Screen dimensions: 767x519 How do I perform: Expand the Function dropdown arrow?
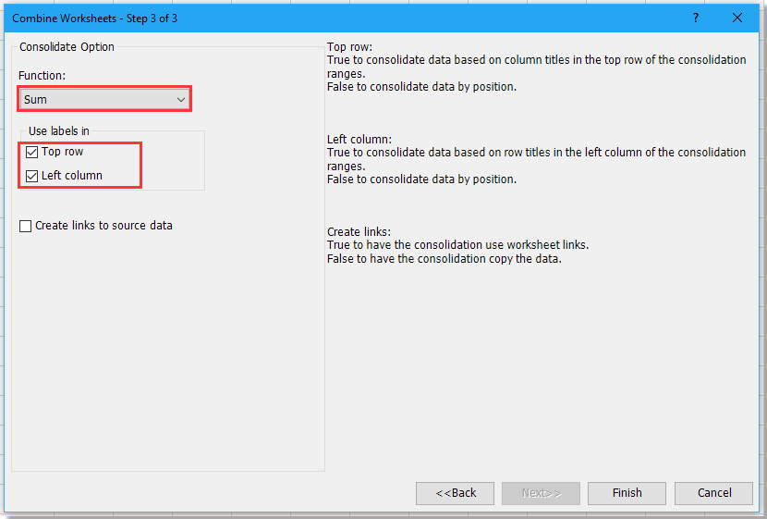180,99
